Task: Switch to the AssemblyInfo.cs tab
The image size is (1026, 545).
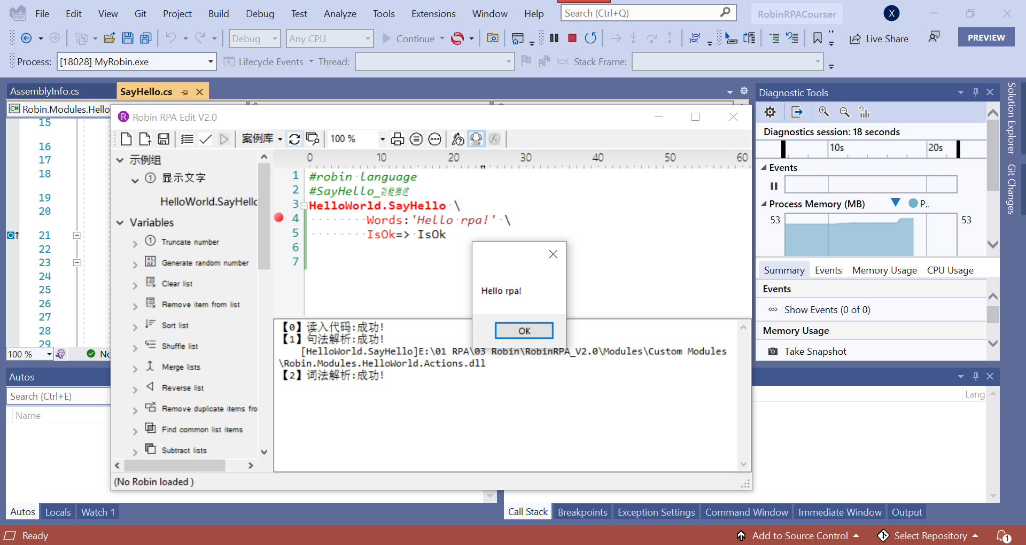Action: coord(45,91)
